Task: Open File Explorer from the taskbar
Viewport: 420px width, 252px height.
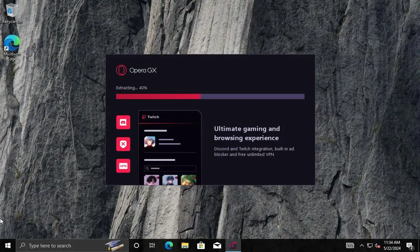Action: click(x=185, y=245)
